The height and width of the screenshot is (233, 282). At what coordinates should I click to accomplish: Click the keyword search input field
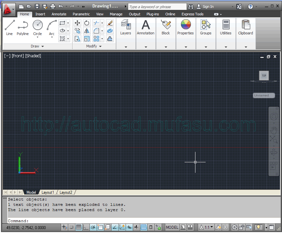157,7
